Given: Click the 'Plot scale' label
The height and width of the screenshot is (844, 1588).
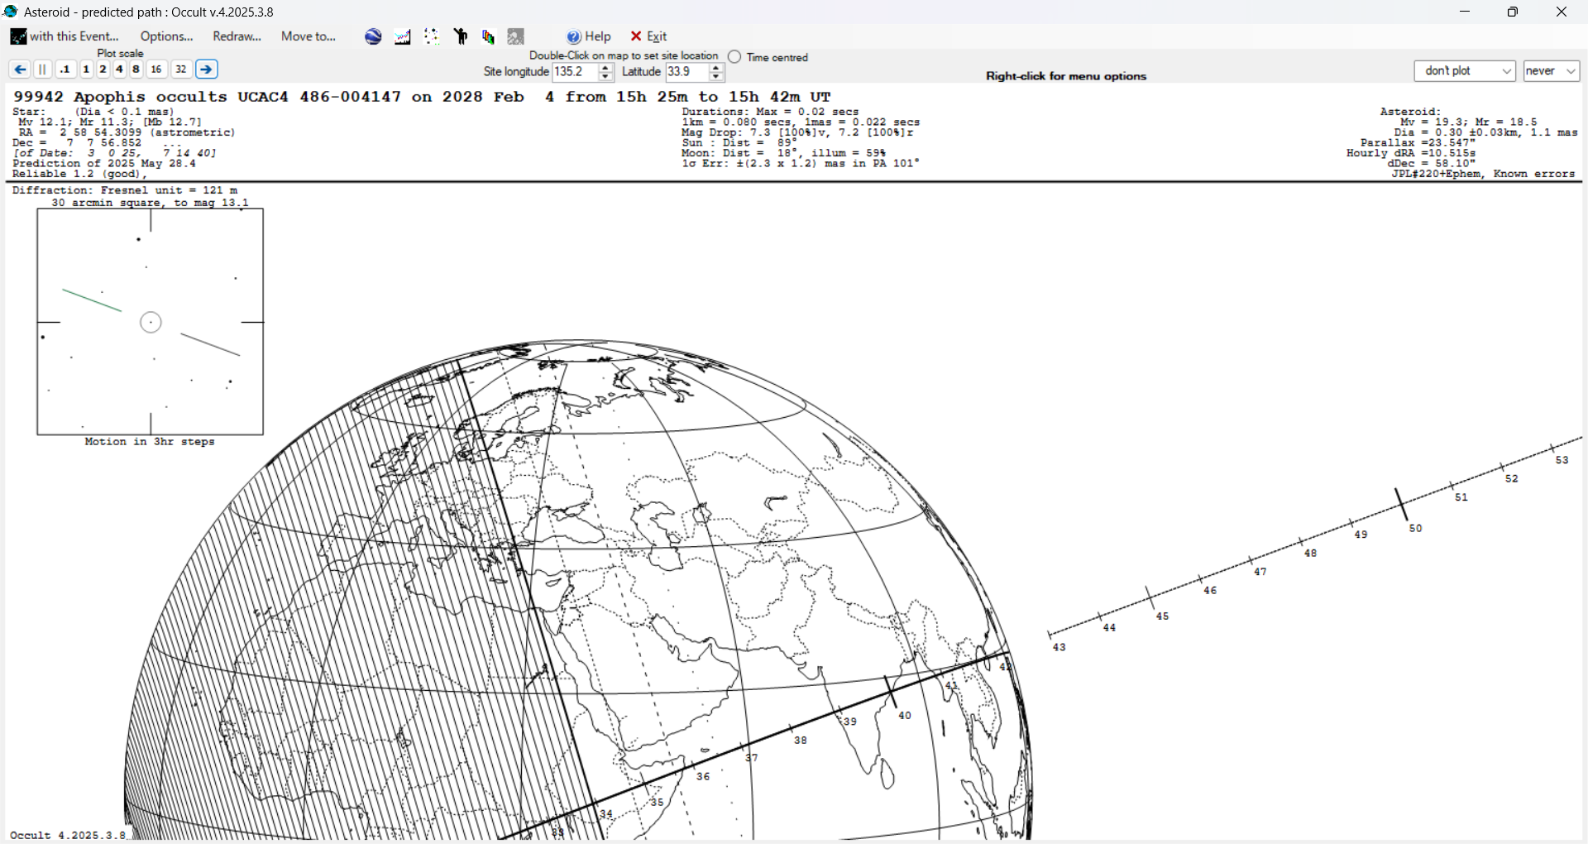Looking at the screenshot, I should point(120,54).
